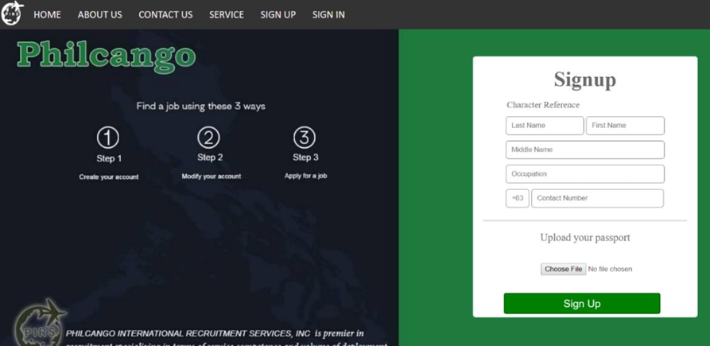Image resolution: width=710 pixels, height=346 pixels.
Task: Open SIGN UP from the navbar
Action: [x=278, y=14]
